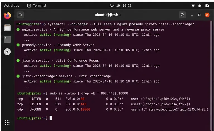Image resolution: width=214 pixels, height=131 pixels.
Task: Click the green dot for jitsi-videobridge2.service
Action: click(x=18, y=76)
